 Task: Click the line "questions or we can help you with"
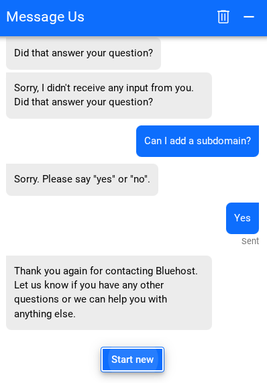[91, 299]
